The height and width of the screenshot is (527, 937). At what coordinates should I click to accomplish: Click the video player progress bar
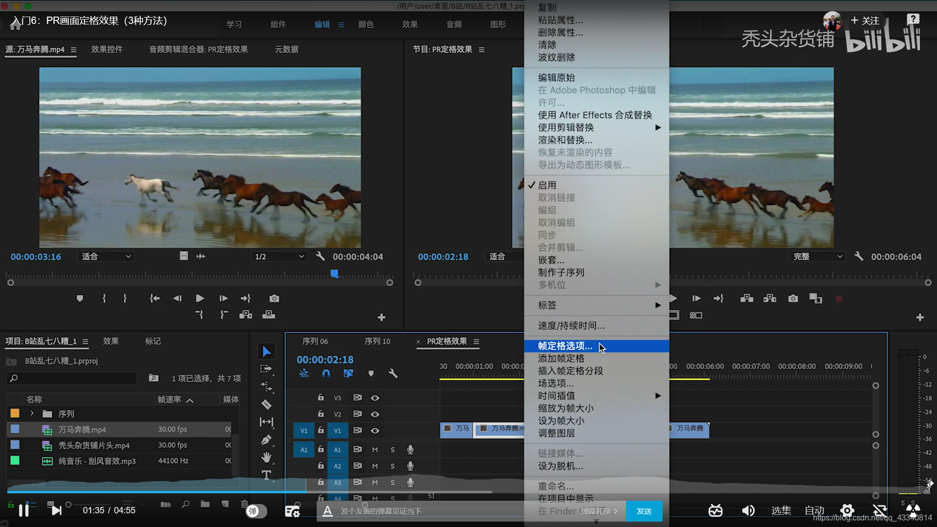tap(390, 492)
